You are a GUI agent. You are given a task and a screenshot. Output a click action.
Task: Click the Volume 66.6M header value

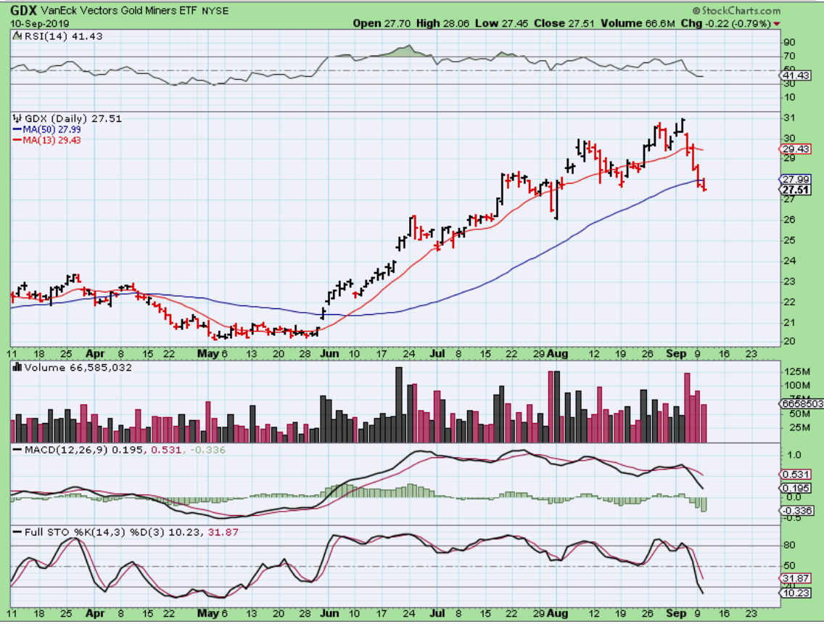[638, 24]
